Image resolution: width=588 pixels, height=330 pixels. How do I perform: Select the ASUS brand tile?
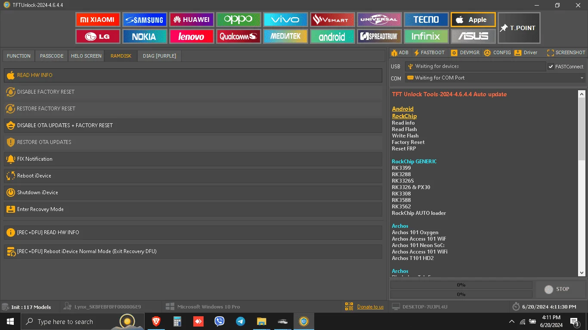(473, 37)
